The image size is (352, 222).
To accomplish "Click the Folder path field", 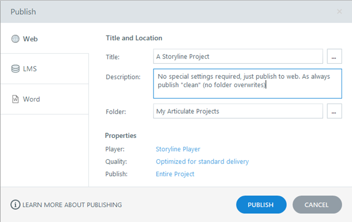I will (238, 111).
